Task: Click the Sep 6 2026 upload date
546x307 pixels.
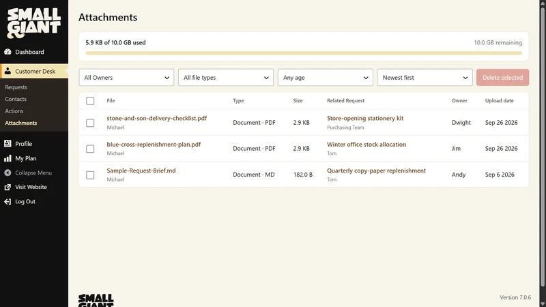Action: click(500, 175)
